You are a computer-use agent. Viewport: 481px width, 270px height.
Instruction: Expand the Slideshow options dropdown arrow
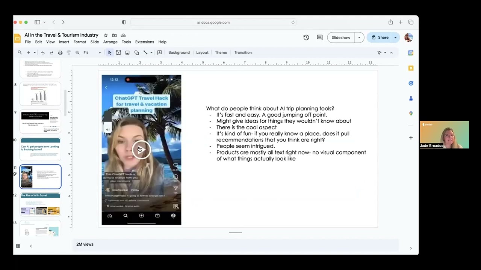pos(359,37)
